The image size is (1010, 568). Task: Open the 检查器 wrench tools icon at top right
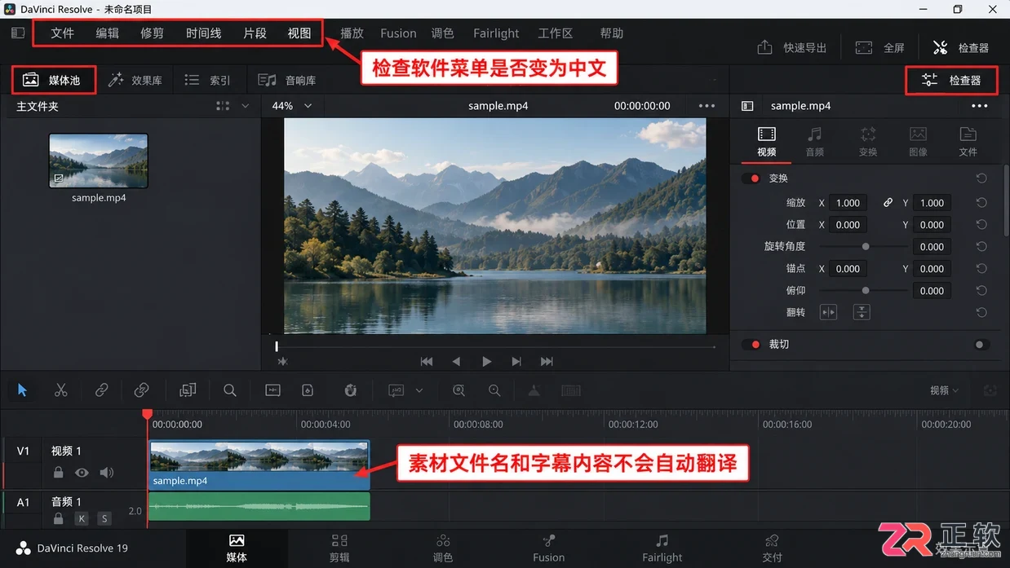click(941, 47)
